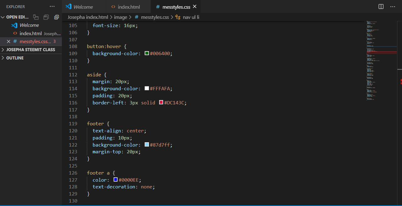Close the messtyles.css tab

click(x=195, y=7)
